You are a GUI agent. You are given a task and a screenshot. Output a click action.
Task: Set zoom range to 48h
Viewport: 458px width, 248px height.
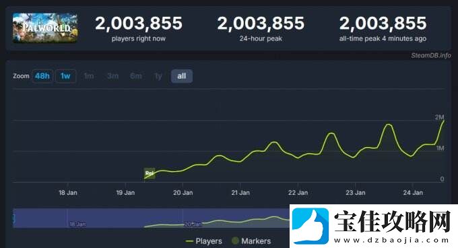click(x=42, y=76)
